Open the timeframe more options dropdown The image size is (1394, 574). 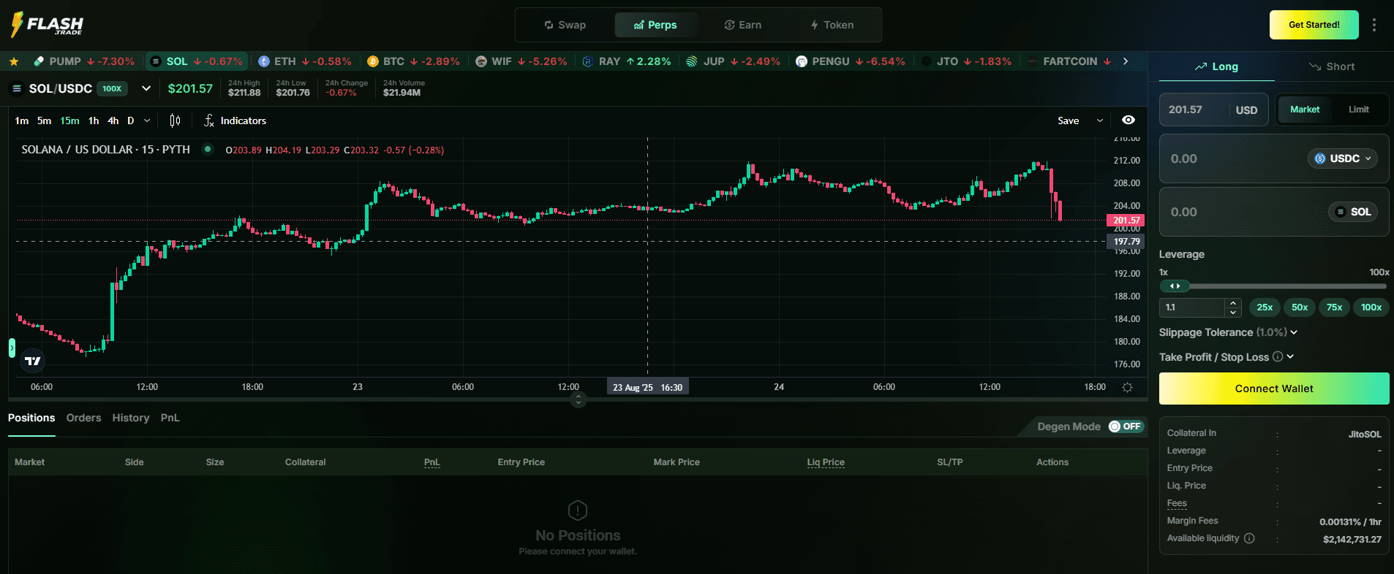[x=147, y=120]
